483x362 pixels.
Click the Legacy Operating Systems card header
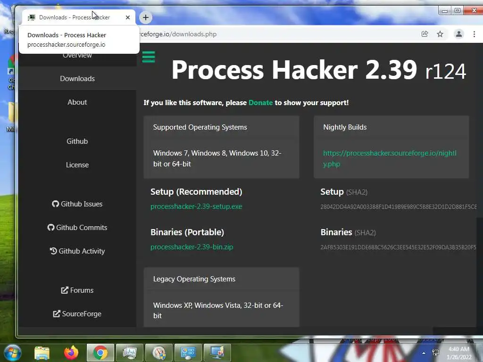click(221, 279)
